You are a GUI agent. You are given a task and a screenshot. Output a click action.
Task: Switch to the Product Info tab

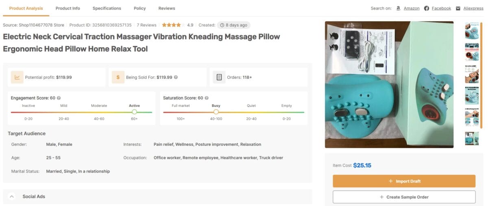click(68, 8)
